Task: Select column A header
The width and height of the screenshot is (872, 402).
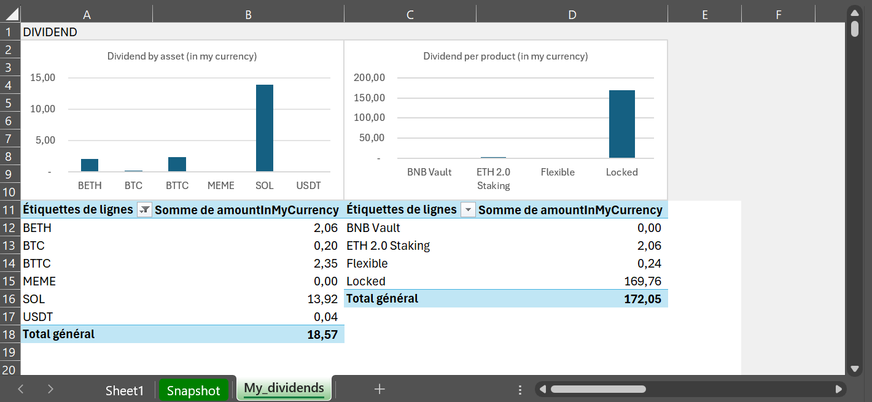Action: click(x=87, y=15)
